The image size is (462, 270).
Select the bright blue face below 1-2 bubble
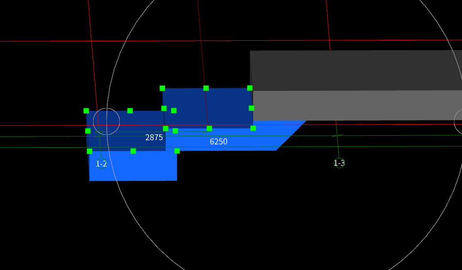click(133, 166)
